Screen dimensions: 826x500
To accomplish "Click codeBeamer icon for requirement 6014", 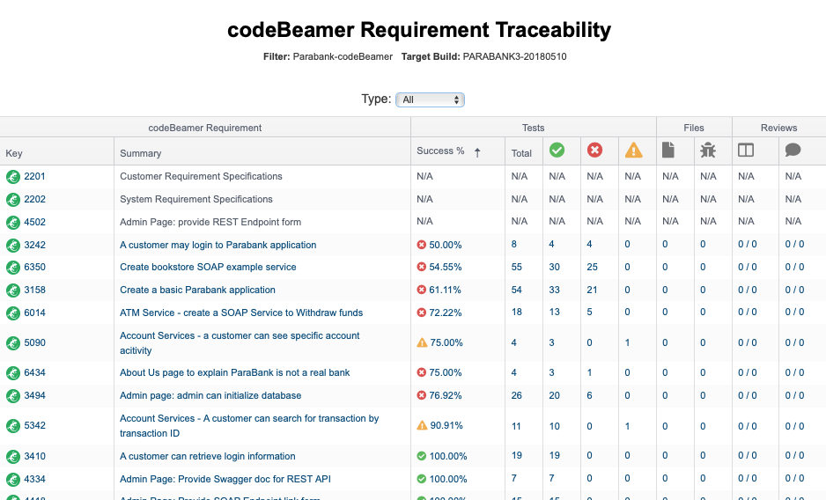I will click(x=13, y=313).
